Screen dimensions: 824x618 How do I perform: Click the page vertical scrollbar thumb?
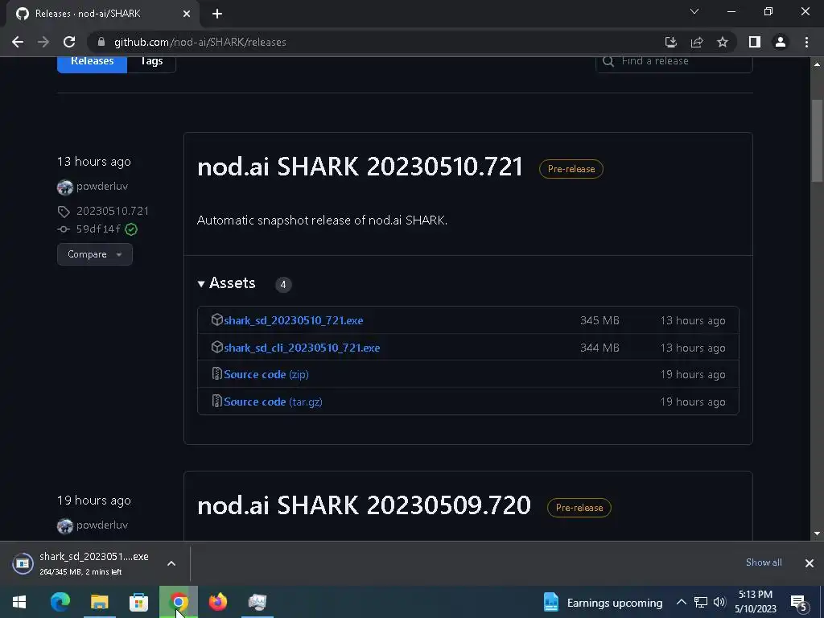point(817,141)
